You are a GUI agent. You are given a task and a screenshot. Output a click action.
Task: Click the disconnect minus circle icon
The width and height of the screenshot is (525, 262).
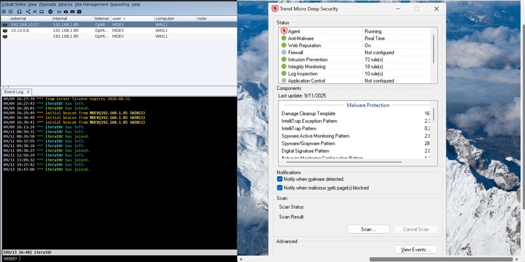(10, 11)
